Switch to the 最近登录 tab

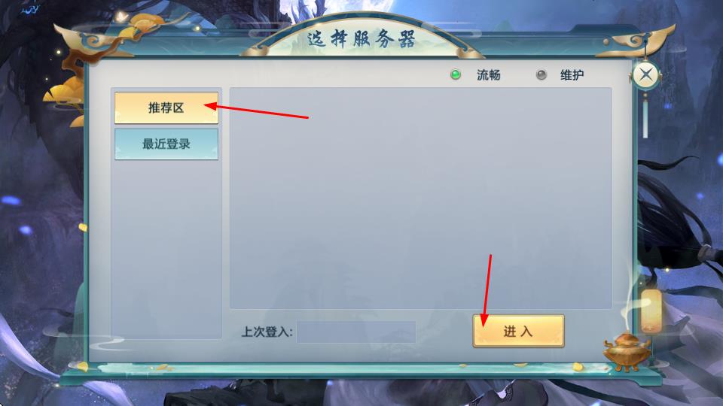(x=166, y=144)
